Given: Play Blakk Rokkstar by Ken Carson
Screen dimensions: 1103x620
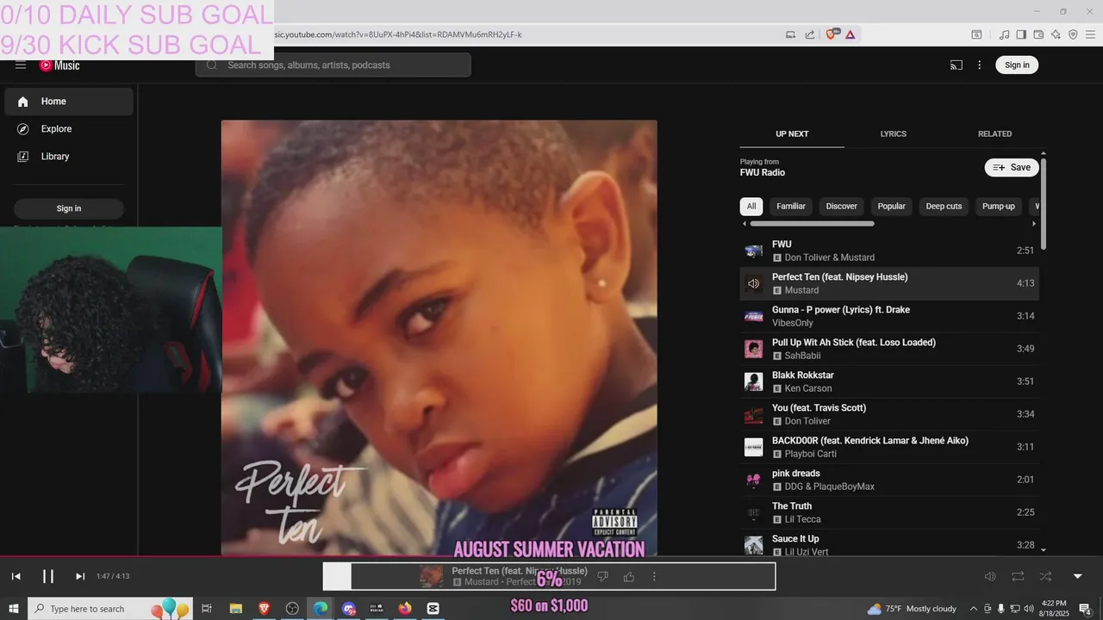Looking at the screenshot, I should click(889, 381).
